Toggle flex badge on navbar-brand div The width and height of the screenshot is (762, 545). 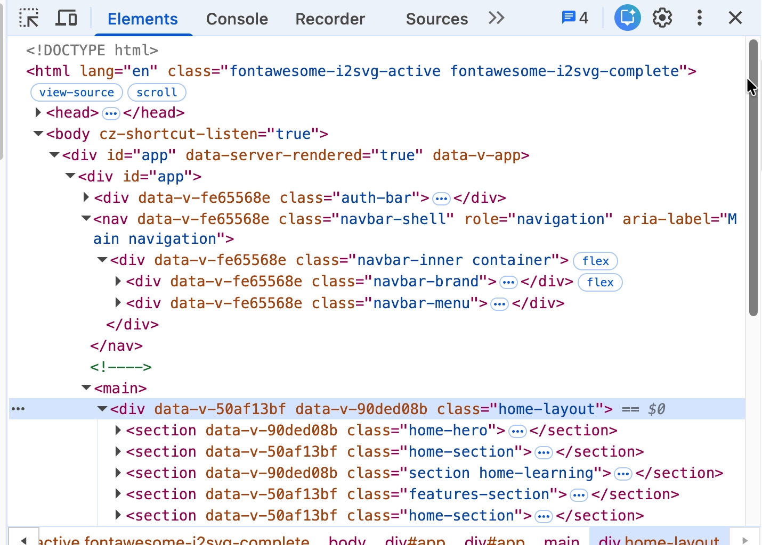(x=600, y=282)
